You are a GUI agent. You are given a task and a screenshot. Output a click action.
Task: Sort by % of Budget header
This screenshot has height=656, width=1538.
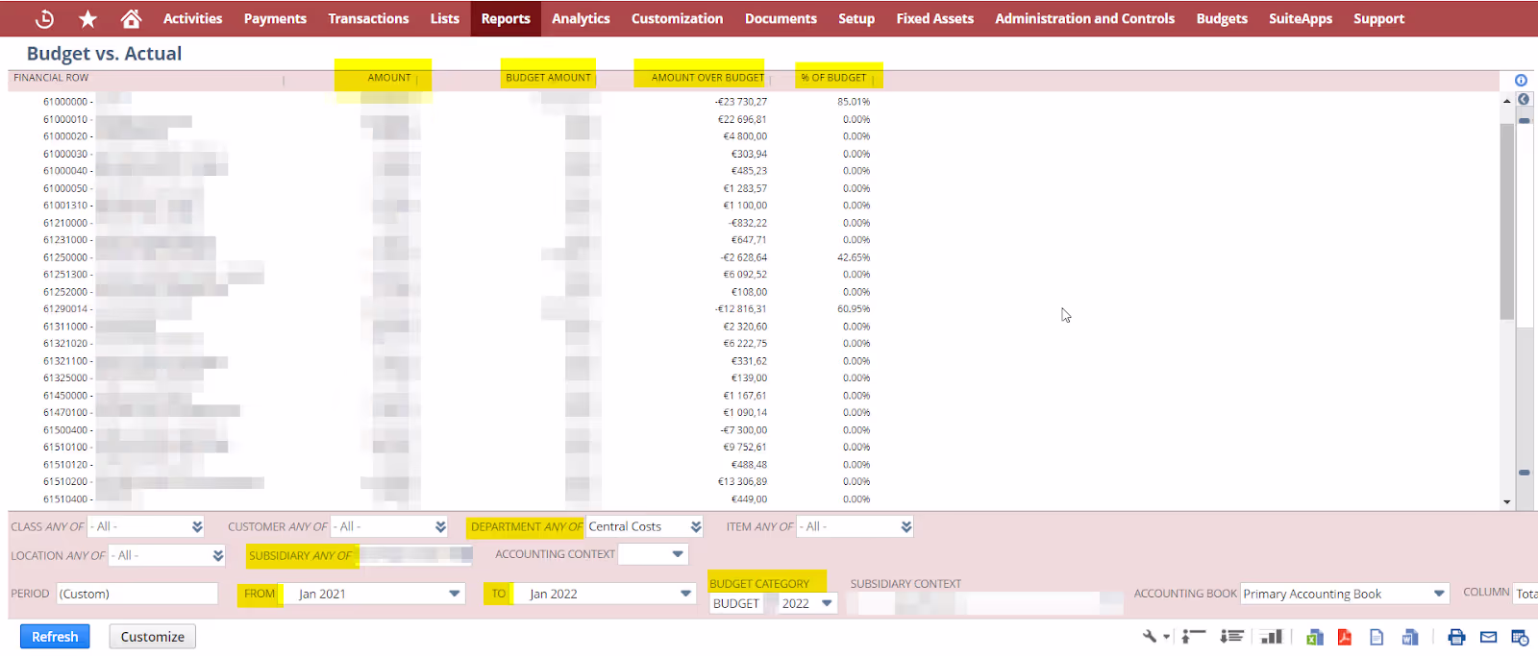tap(833, 78)
